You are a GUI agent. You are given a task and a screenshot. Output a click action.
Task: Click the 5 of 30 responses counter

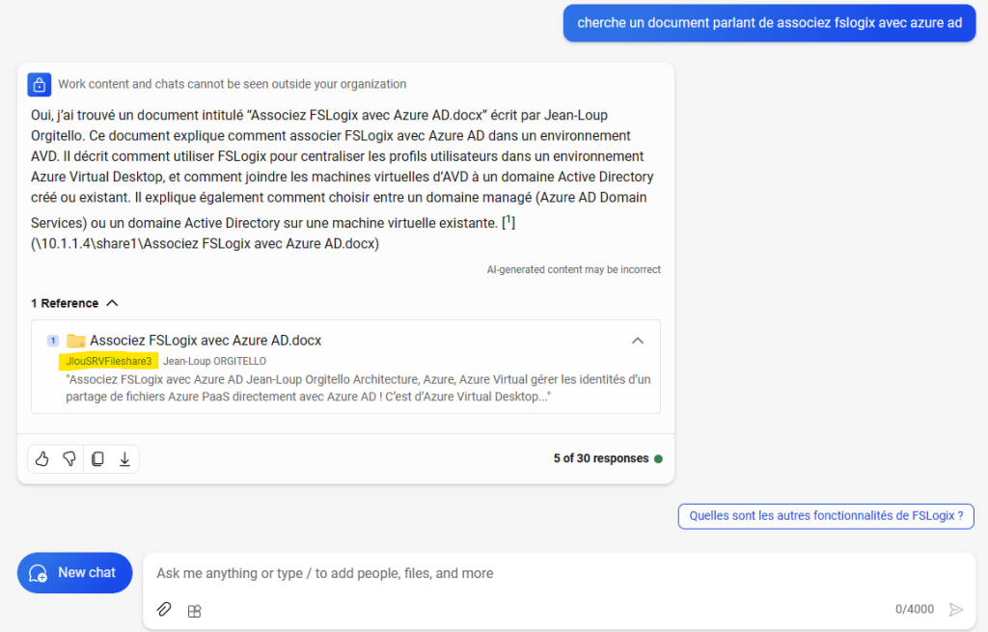(x=601, y=458)
